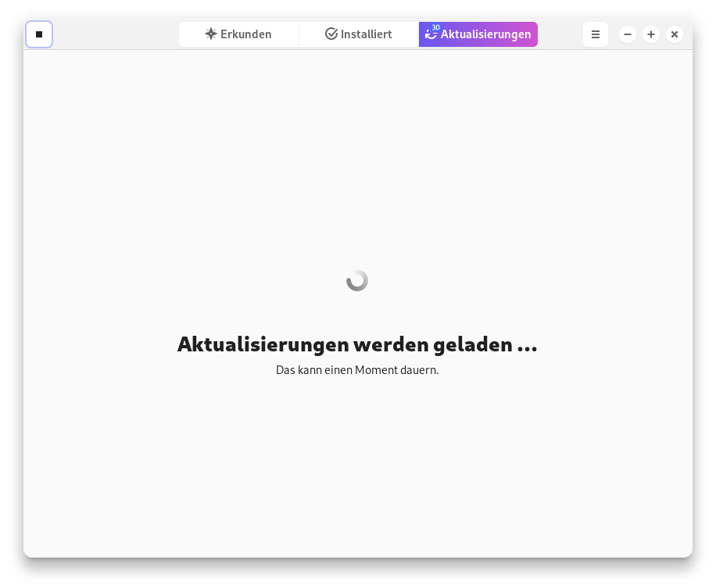Click the update progress spinner area
Image resolution: width=716 pixels, height=588 pixels.
coord(357,280)
